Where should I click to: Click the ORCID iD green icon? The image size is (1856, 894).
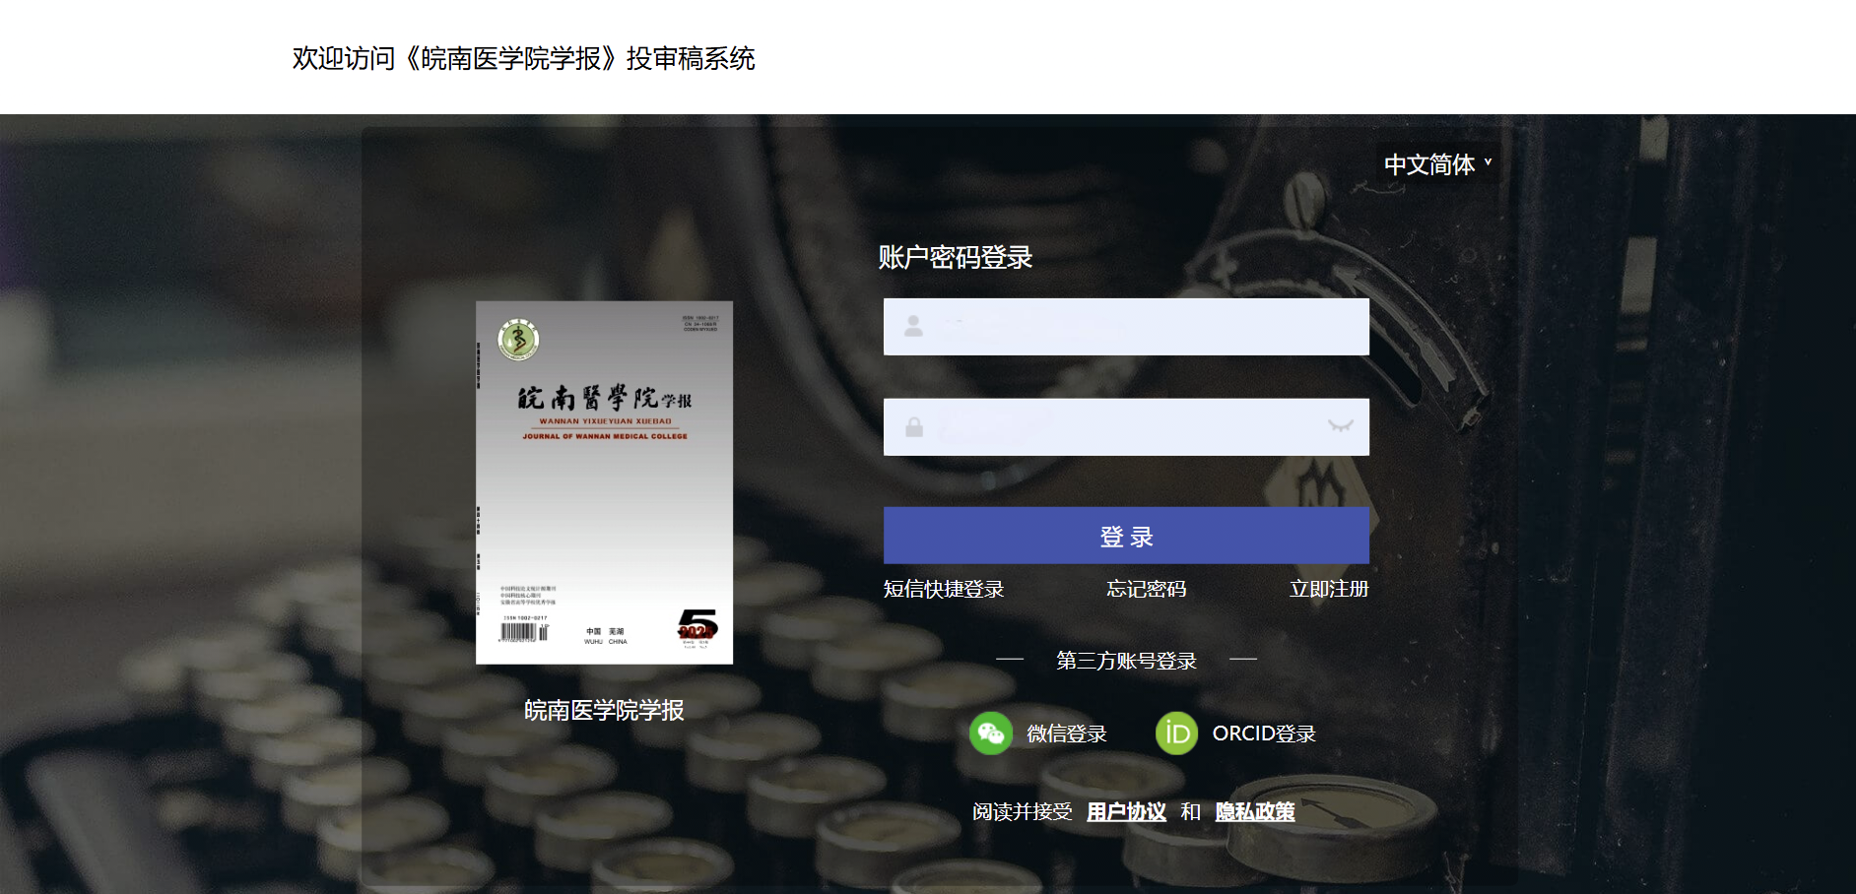[1176, 734]
